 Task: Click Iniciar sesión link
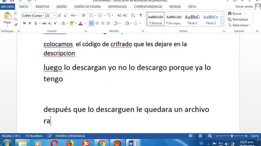tap(244, 6)
